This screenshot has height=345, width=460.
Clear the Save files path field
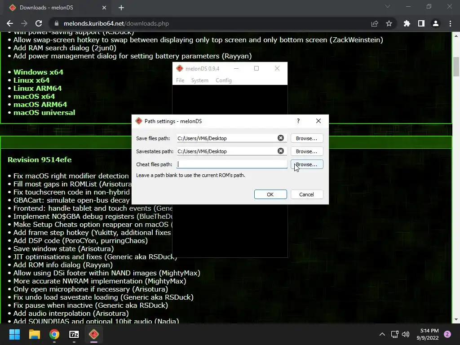click(x=281, y=138)
